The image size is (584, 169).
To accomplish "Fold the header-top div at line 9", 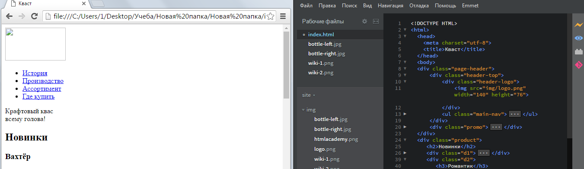I will (x=405, y=75).
